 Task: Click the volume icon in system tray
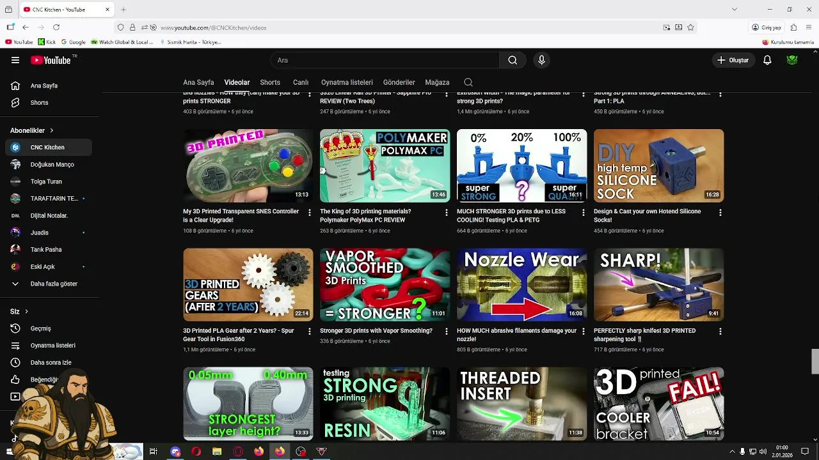[763, 452]
